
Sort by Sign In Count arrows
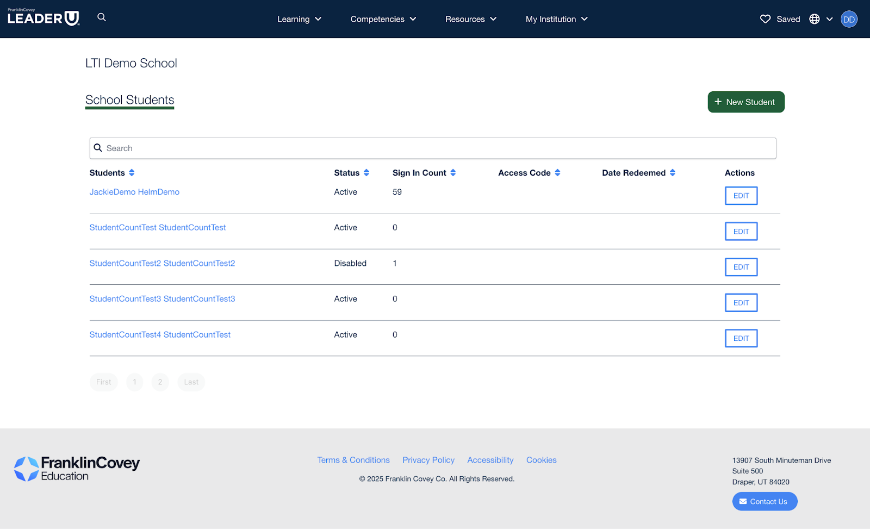453,173
